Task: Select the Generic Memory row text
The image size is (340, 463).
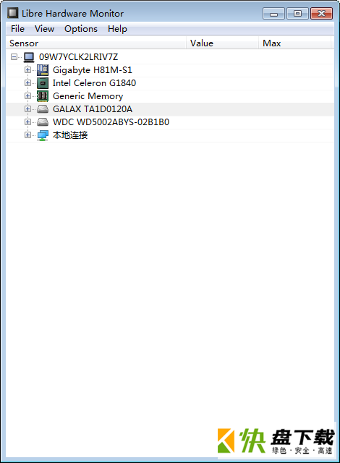Action: click(88, 96)
